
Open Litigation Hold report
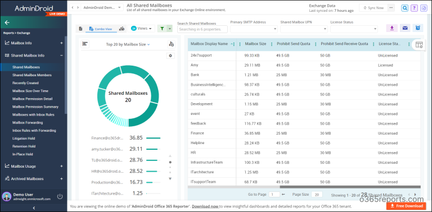pyautogui.click(x=24, y=139)
